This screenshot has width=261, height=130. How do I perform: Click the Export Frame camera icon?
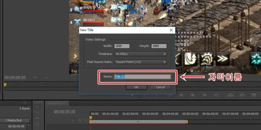[254, 95]
